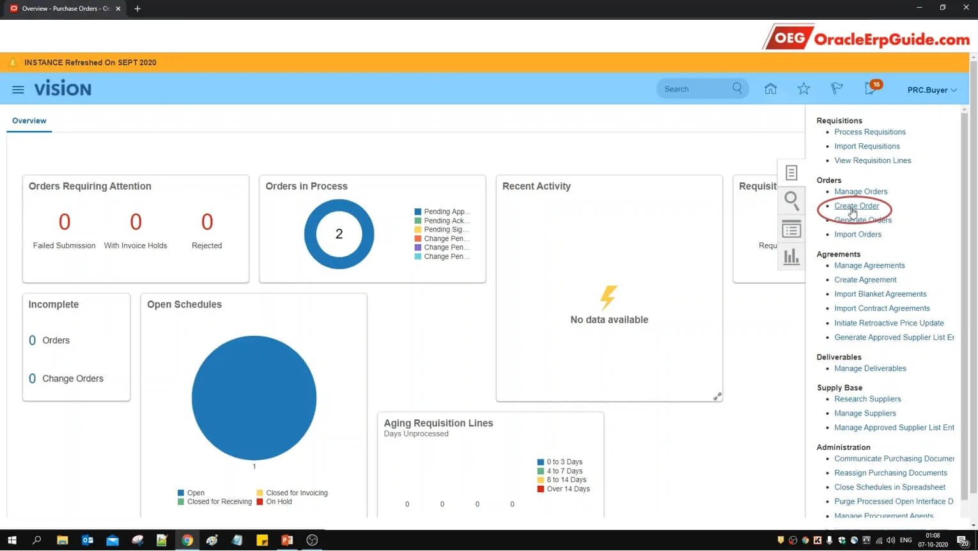The width and height of the screenshot is (978, 551).
Task: Click the Over 14 Days legend swatch
Action: [541, 489]
